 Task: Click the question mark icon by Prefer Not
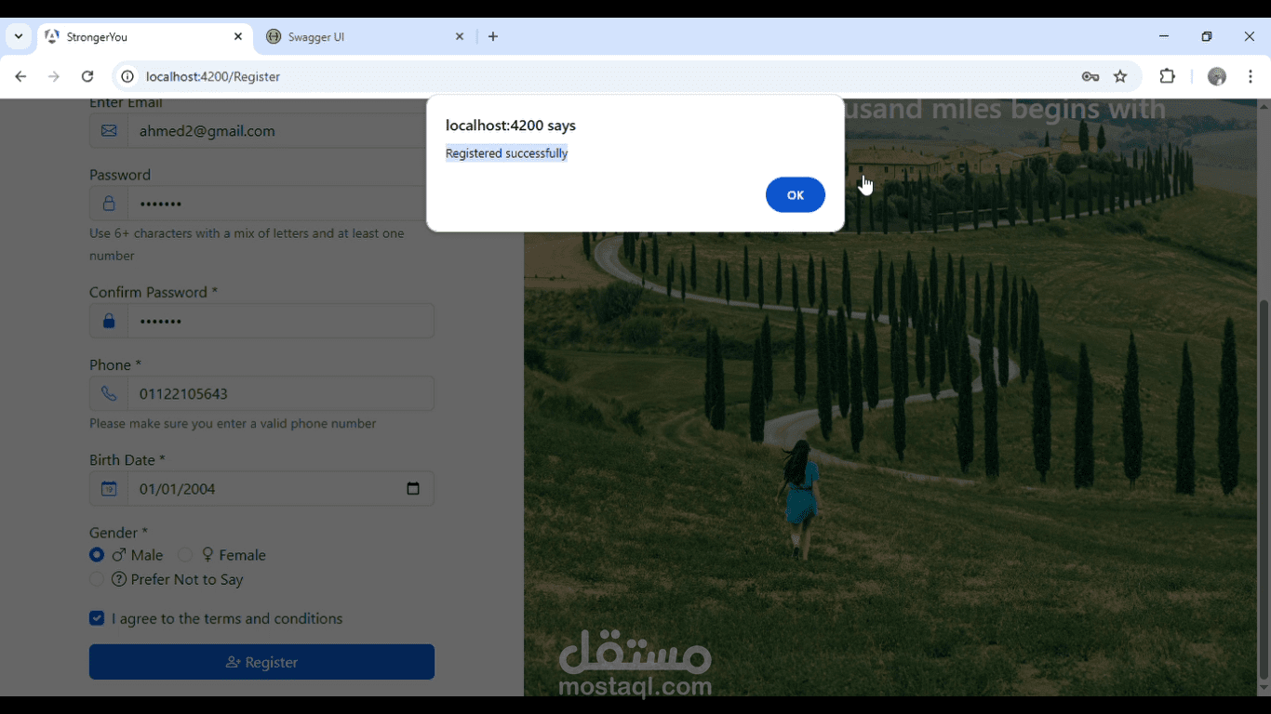(x=119, y=579)
